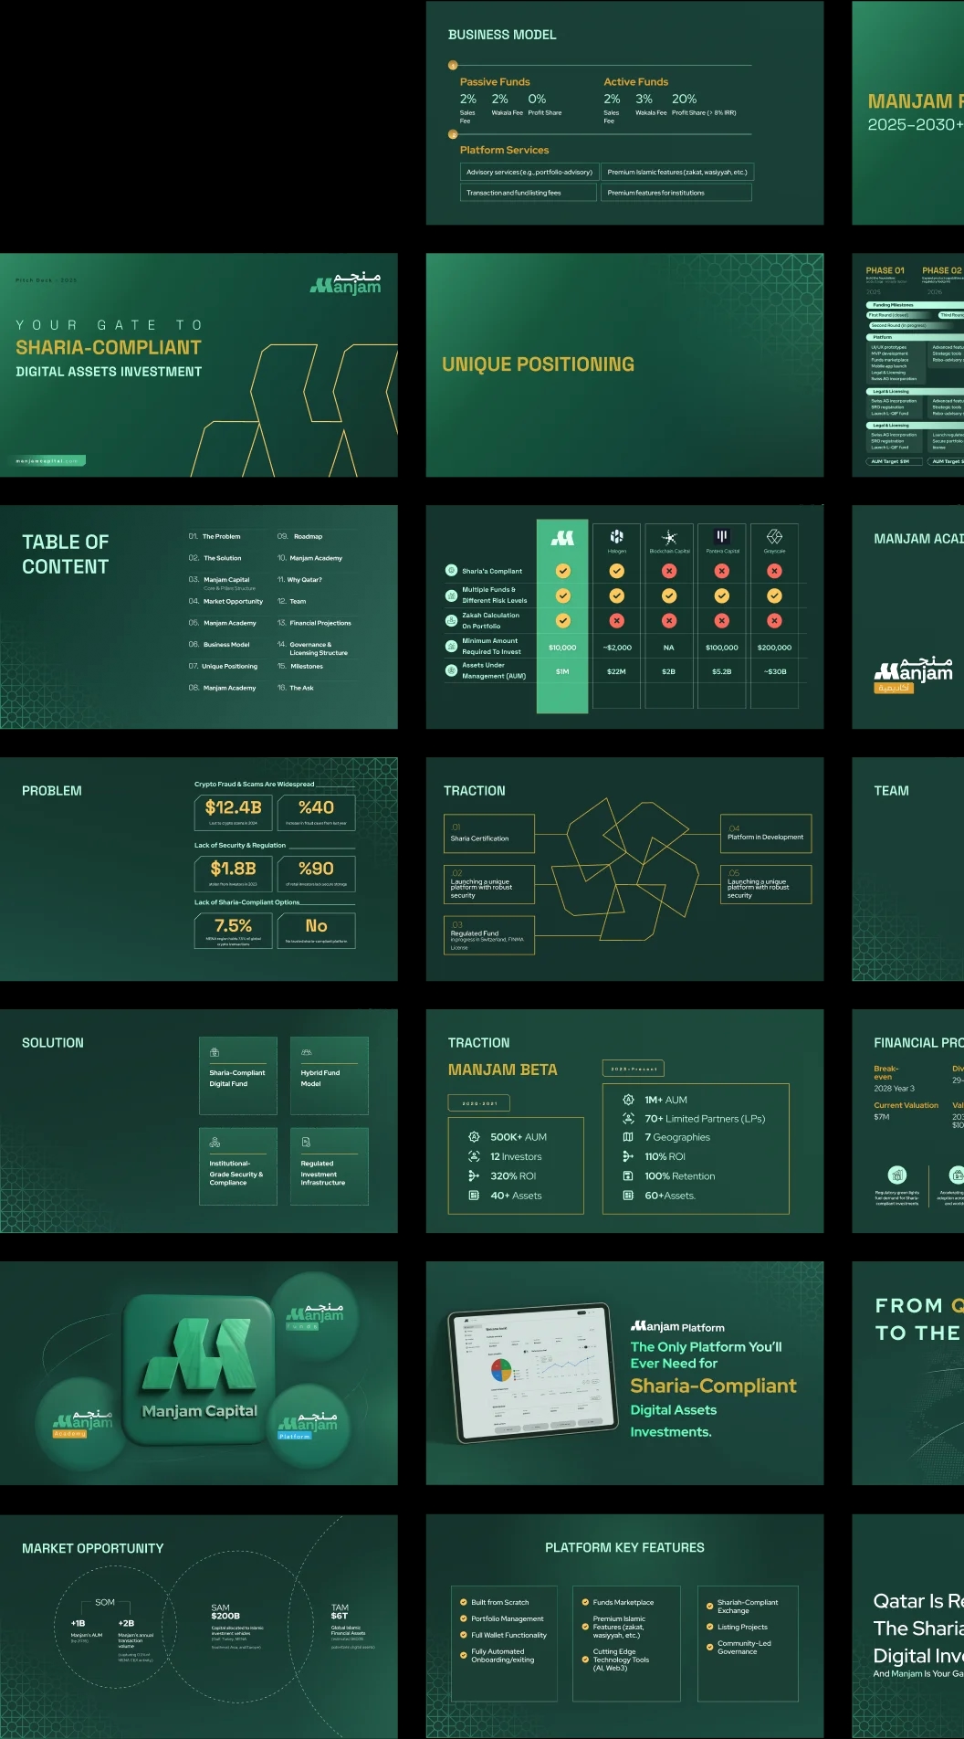This screenshot has height=1739, width=964.
Task: Click the Manjam logo in highlighted green column
Action: pyautogui.click(x=562, y=538)
